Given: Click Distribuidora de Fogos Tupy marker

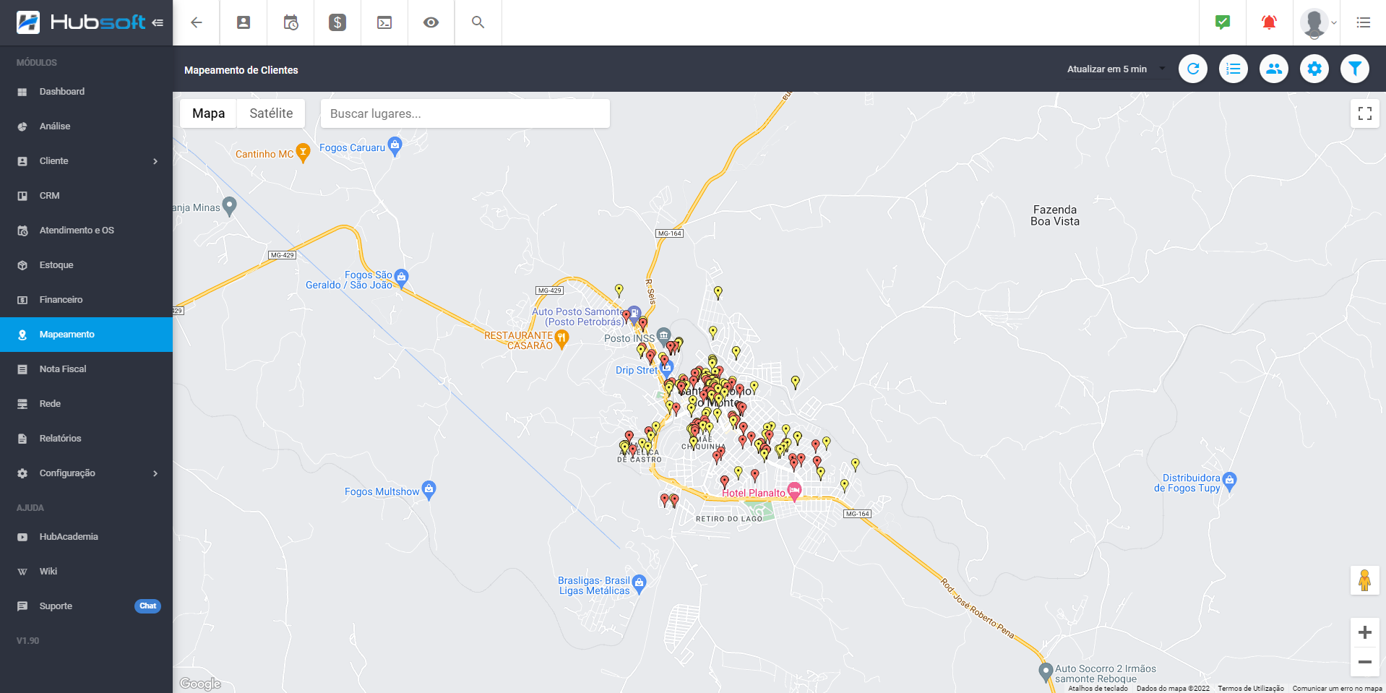Looking at the screenshot, I should [x=1230, y=481].
